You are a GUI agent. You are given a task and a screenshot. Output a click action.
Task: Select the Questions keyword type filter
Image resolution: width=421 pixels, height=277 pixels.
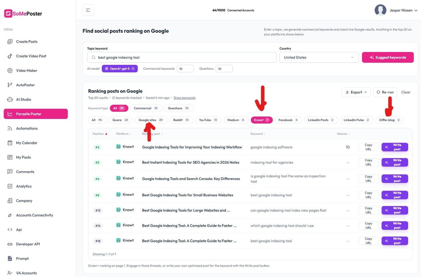pos(178,108)
